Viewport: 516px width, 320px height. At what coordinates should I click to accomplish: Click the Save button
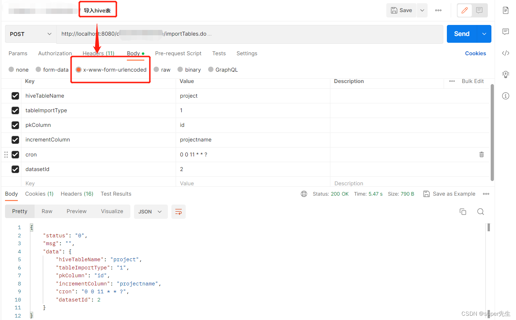click(401, 10)
